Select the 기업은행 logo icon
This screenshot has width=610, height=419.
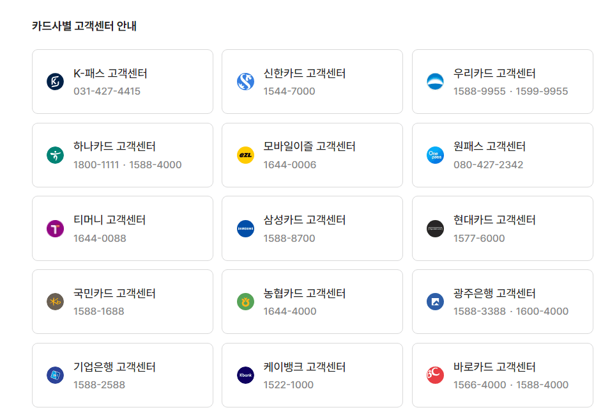tap(54, 375)
